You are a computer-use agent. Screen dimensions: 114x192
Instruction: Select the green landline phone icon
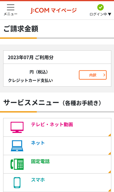tap(17, 164)
